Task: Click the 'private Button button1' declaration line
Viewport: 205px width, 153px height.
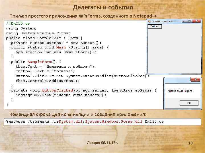Action: [x=56, y=43]
